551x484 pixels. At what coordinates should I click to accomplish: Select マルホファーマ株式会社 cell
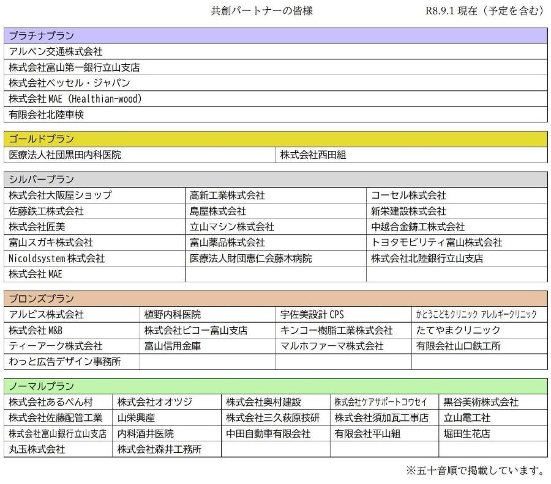click(x=343, y=346)
